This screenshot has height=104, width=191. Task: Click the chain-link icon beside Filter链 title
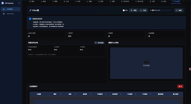[30, 10]
